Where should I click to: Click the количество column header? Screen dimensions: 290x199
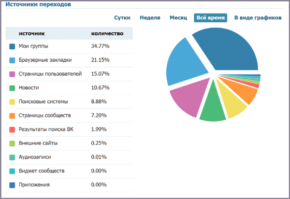(107, 34)
